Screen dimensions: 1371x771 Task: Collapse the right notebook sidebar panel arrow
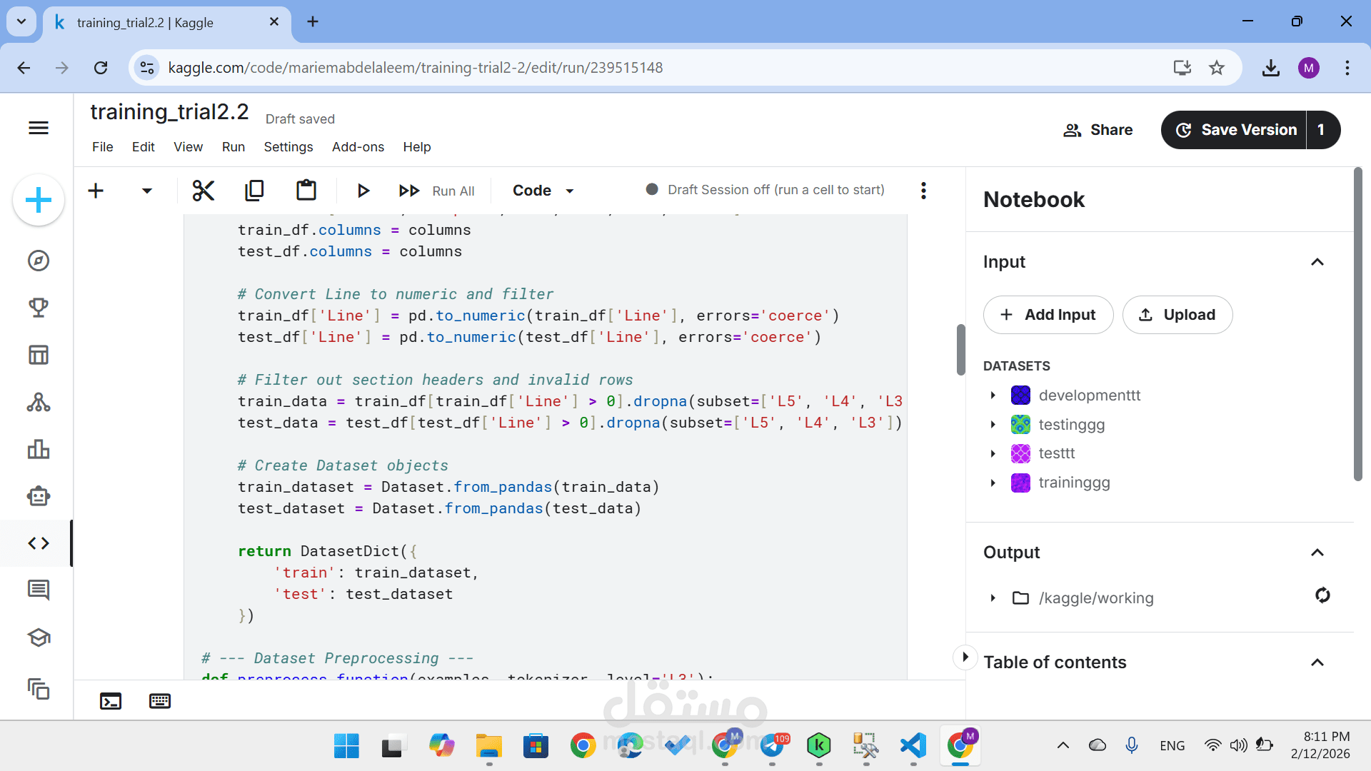[965, 657]
